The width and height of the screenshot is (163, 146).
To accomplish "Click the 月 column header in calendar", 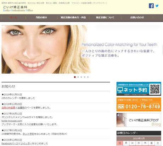I will click(x=126, y=143).
